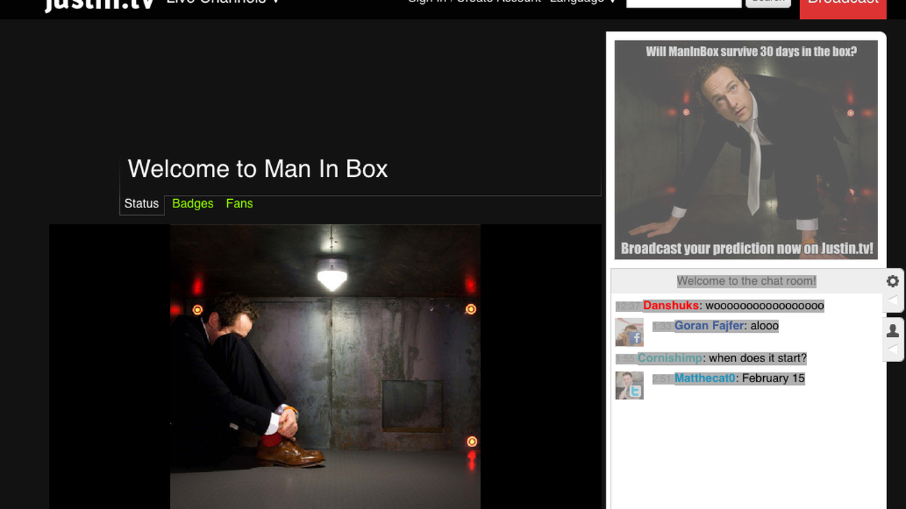Screen dimensions: 906x509
Task: Select the Status tab
Action: tap(141, 204)
